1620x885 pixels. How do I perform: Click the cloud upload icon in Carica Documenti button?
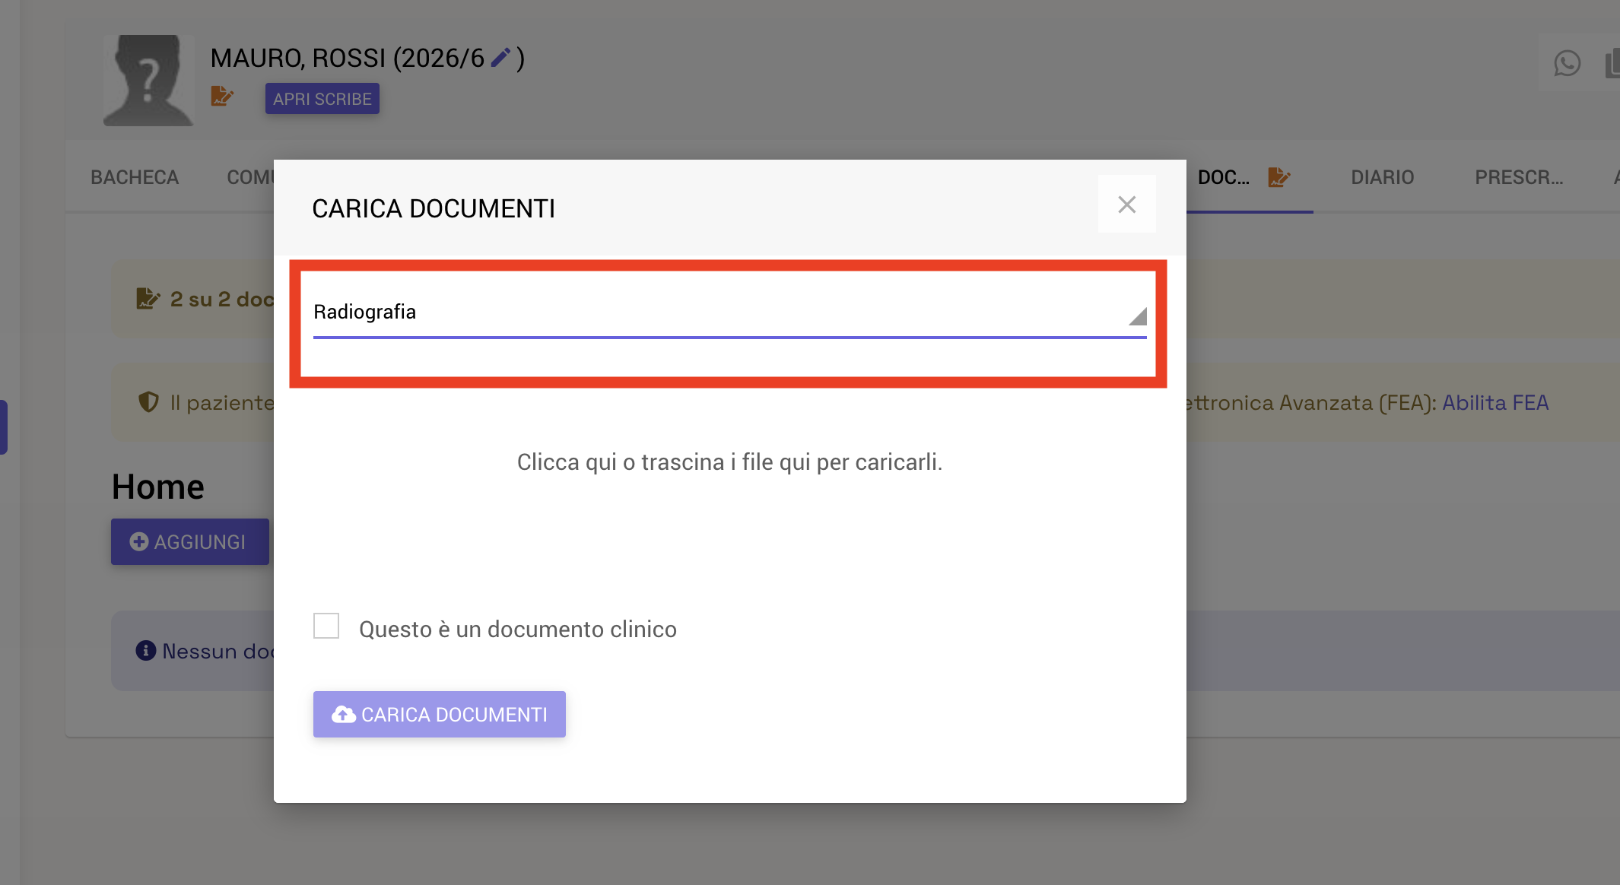344,714
